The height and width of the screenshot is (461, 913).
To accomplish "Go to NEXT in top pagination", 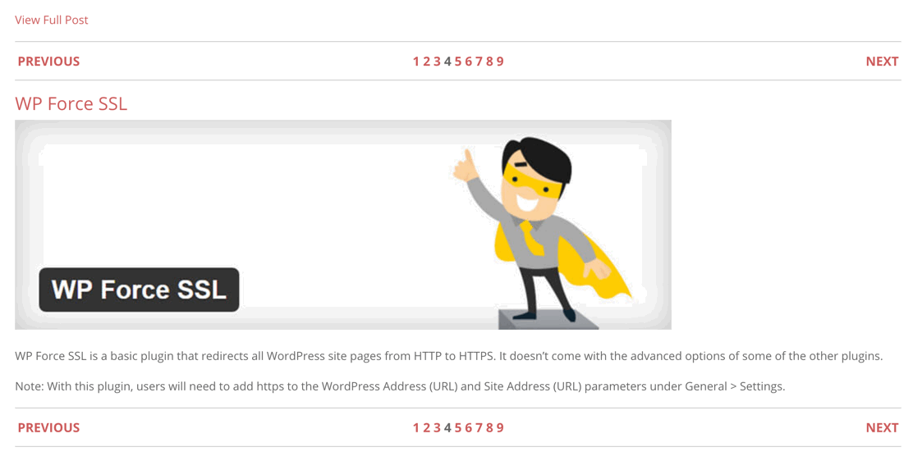I will coord(882,62).
